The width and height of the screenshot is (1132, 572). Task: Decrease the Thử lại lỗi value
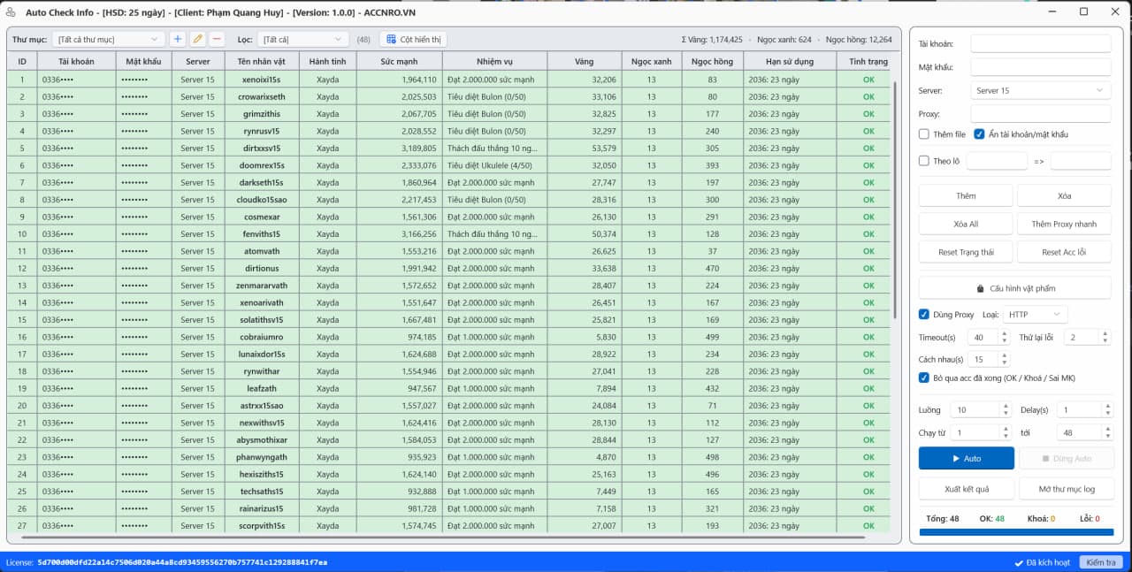[x=1104, y=341]
